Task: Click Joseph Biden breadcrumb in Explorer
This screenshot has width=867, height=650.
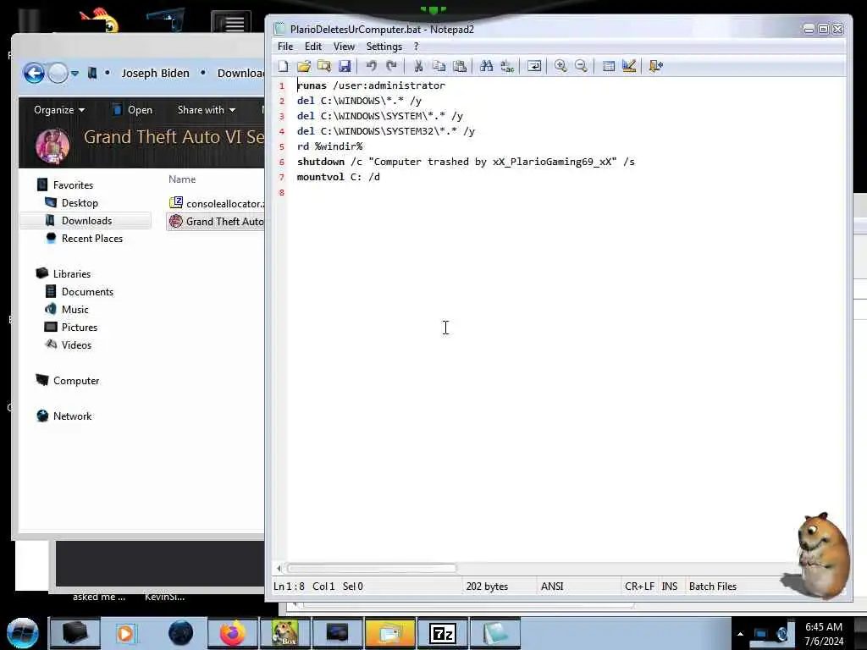Action: click(x=156, y=74)
